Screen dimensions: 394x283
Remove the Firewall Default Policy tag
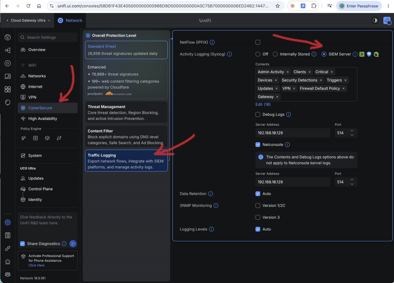coord(344,88)
